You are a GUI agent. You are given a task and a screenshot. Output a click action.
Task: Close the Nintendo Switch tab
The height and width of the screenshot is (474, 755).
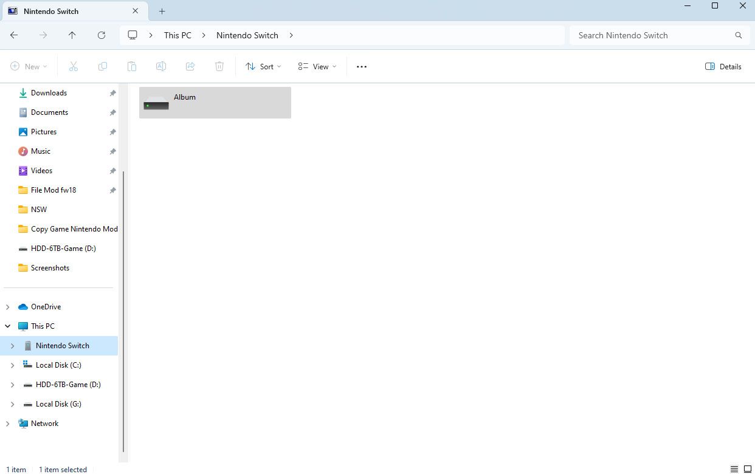pos(136,11)
